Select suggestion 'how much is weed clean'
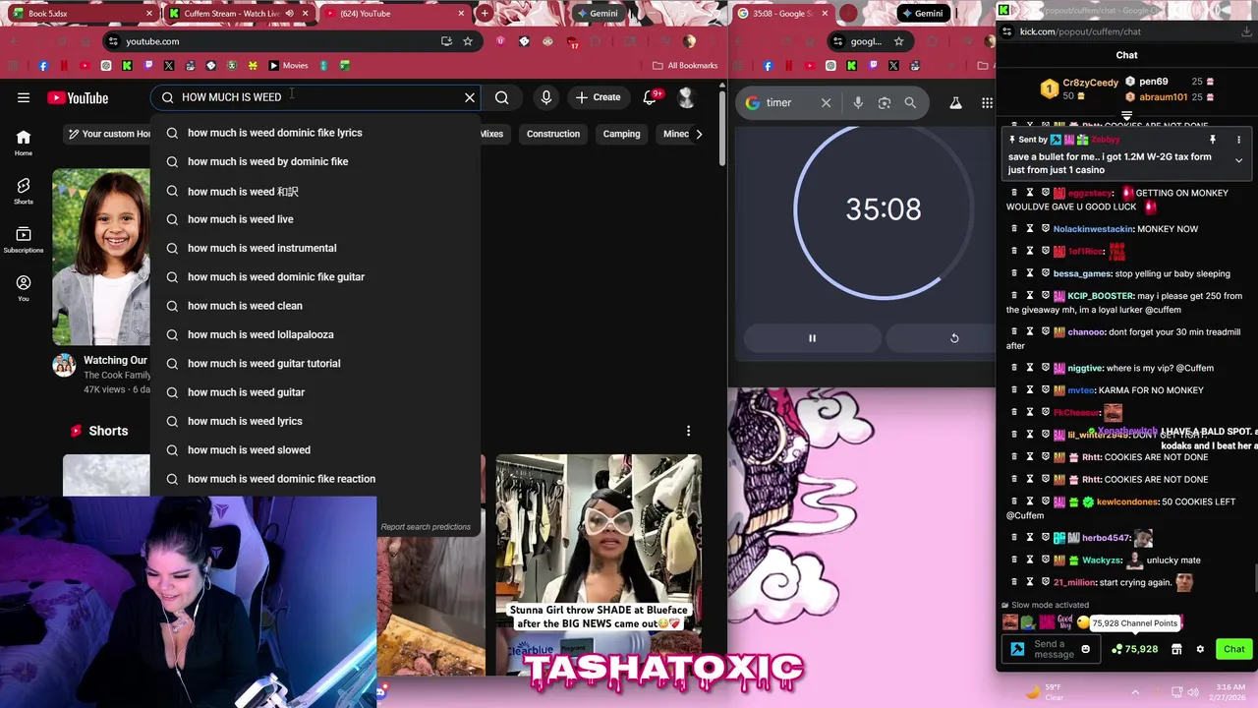The image size is (1258, 708). click(315, 306)
